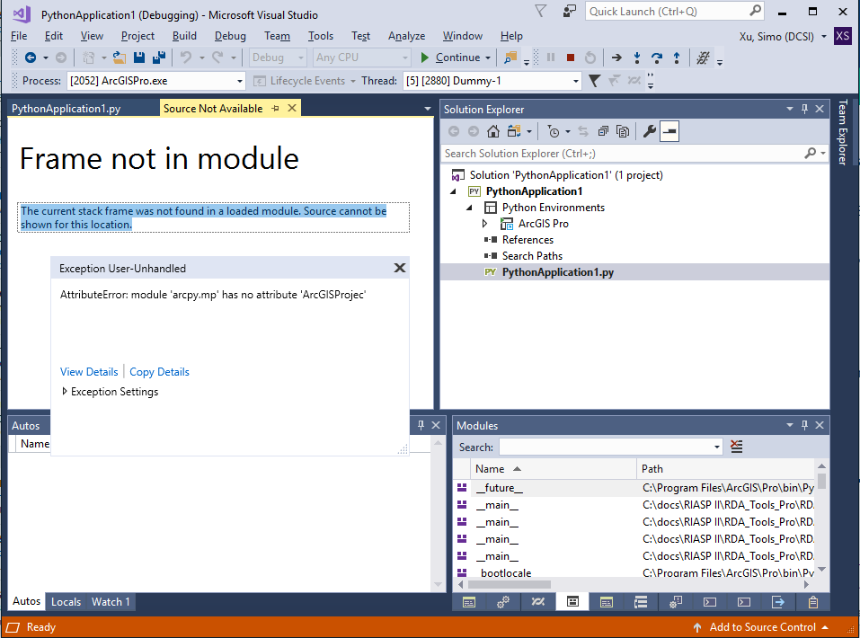
Task: Step Out with the up arrow icon
Action: (677, 58)
